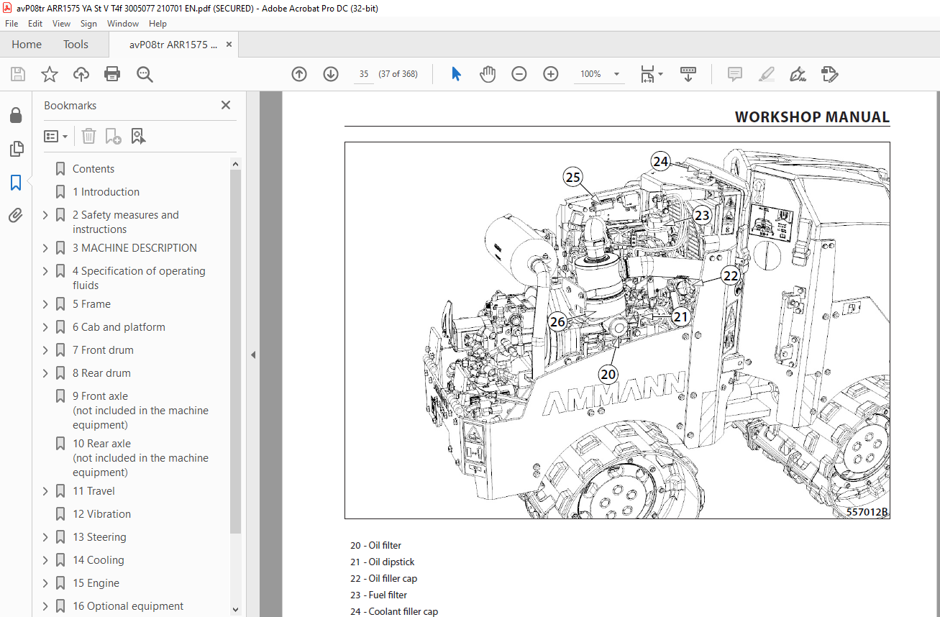Open the Help menu
Screen dimensions: 940x617
pyautogui.click(x=158, y=24)
